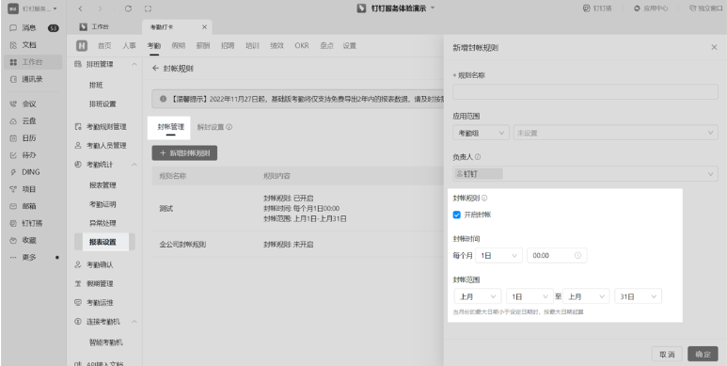Click the back arrow beside 封帐规则
Screen dimensions: 727x366
tap(155, 69)
